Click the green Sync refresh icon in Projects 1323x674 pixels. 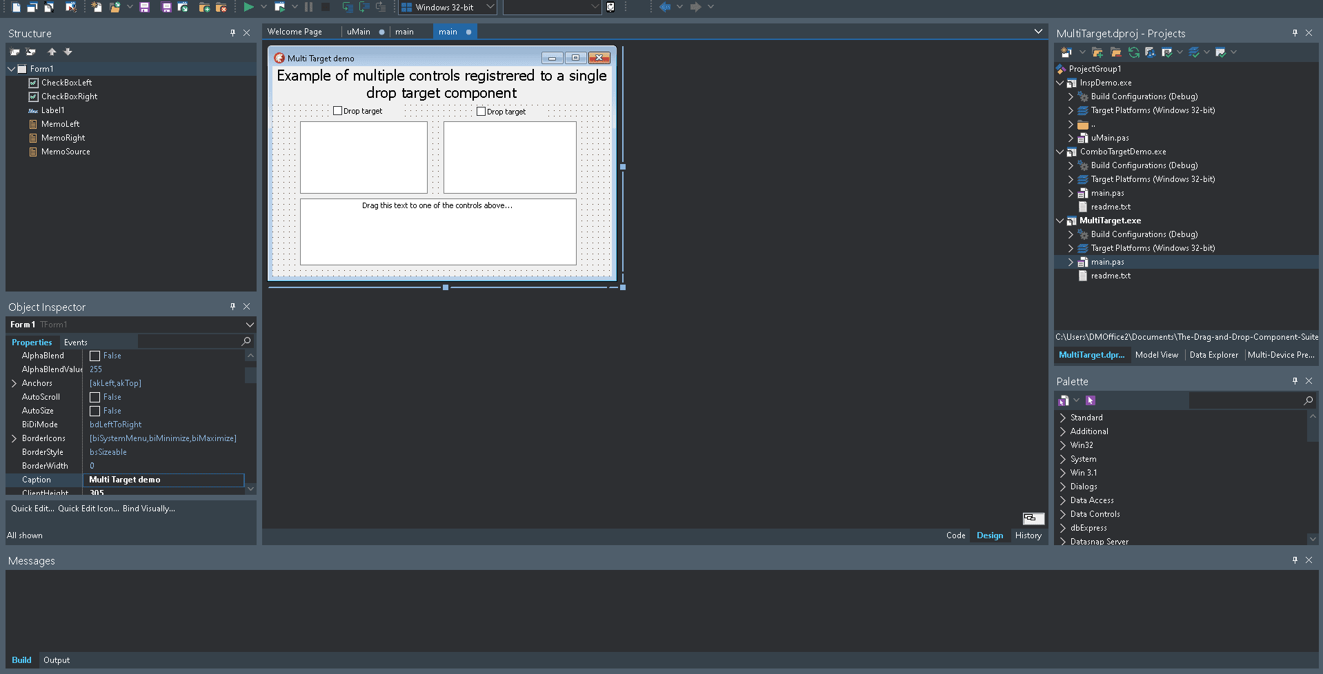(x=1134, y=52)
